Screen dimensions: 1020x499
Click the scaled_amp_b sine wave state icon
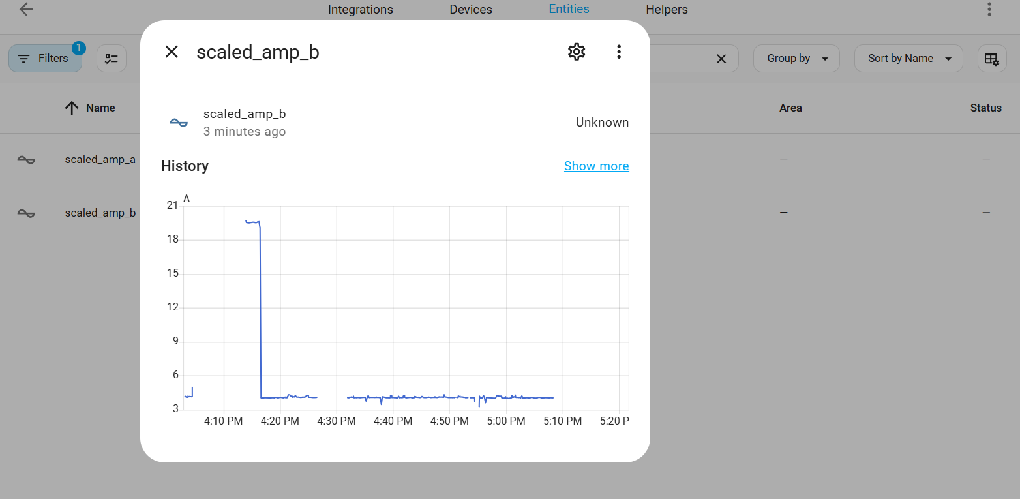pyautogui.click(x=179, y=123)
